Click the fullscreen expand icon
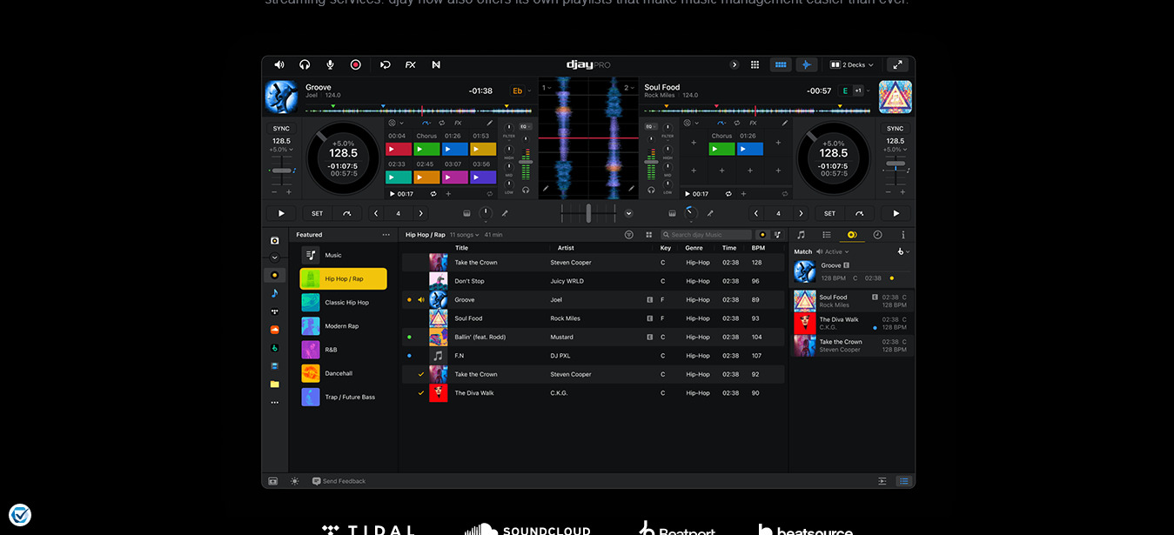This screenshot has width=1174, height=535. tap(897, 64)
